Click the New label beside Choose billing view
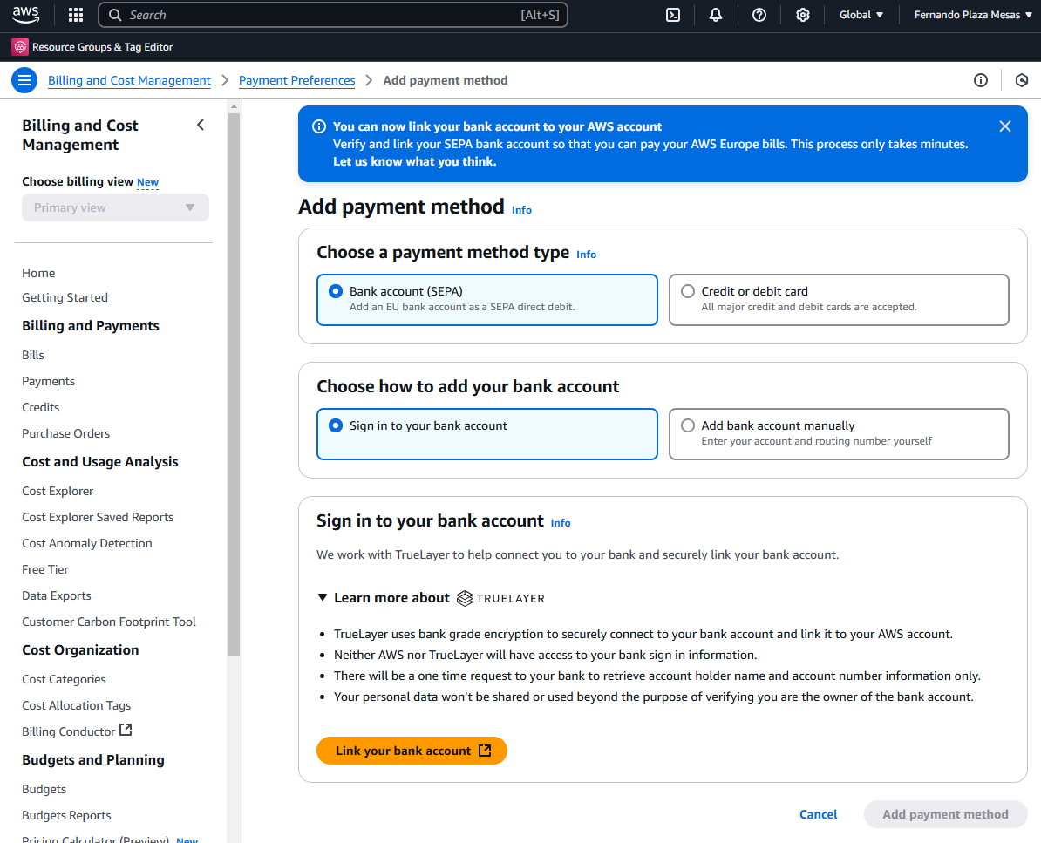Image resolution: width=1041 pixels, height=843 pixels. (x=147, y=182)
